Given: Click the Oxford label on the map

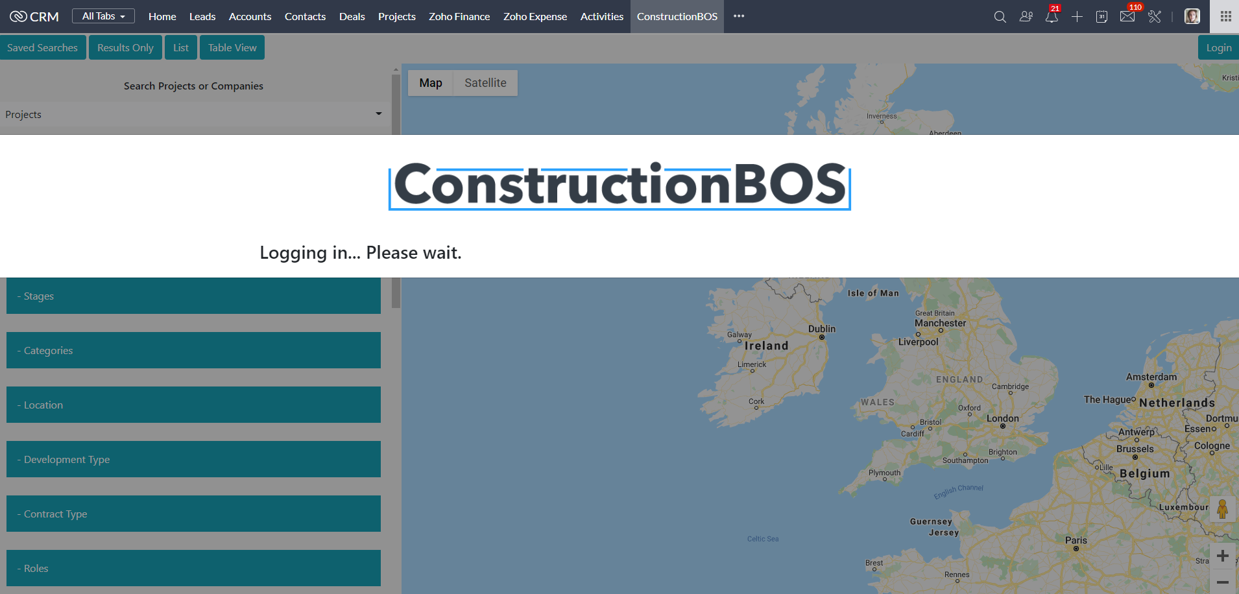Looking at the screenshot, I should click(969, 408).
